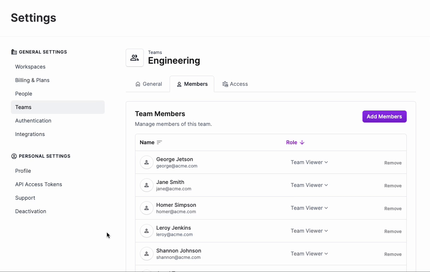
Task: Click the person icon beside PERSONAL SETTINGS
Action: pos(14,156)
